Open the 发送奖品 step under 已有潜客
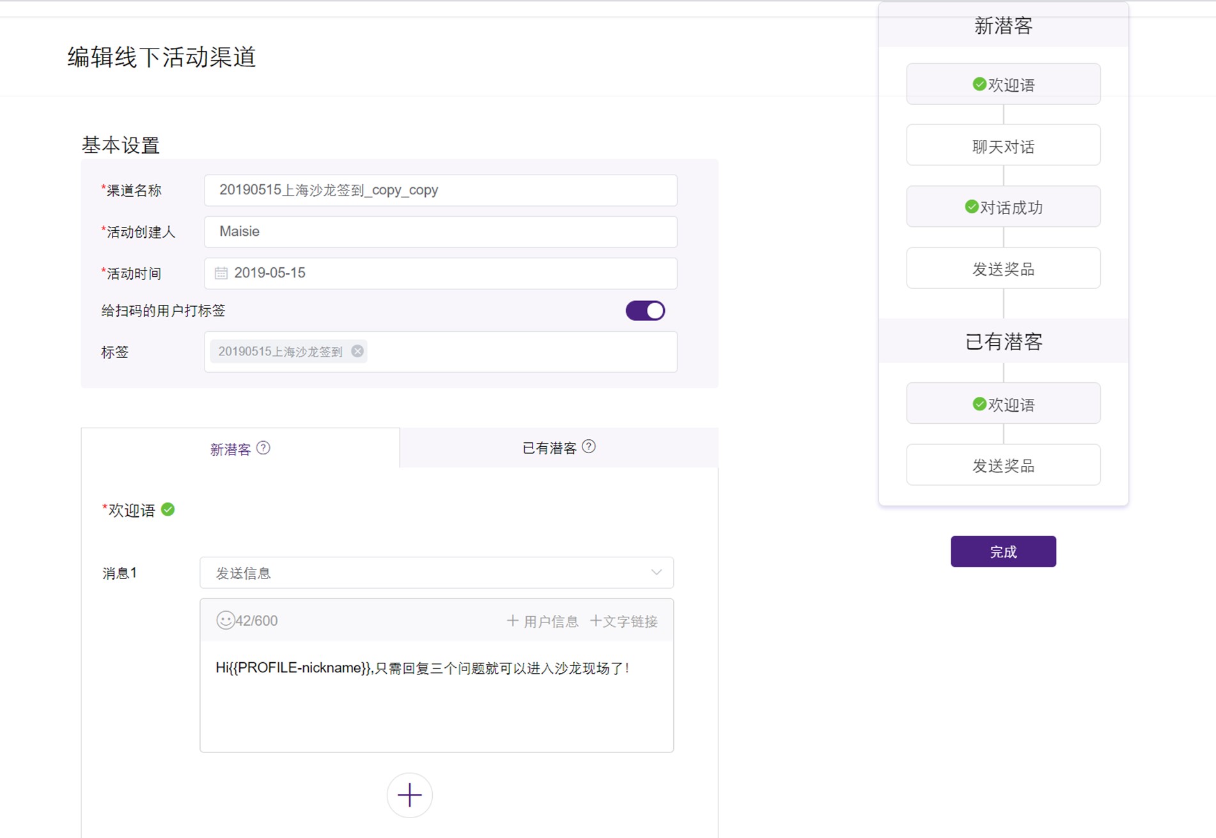1216x838 pixels. point(1003,465)
